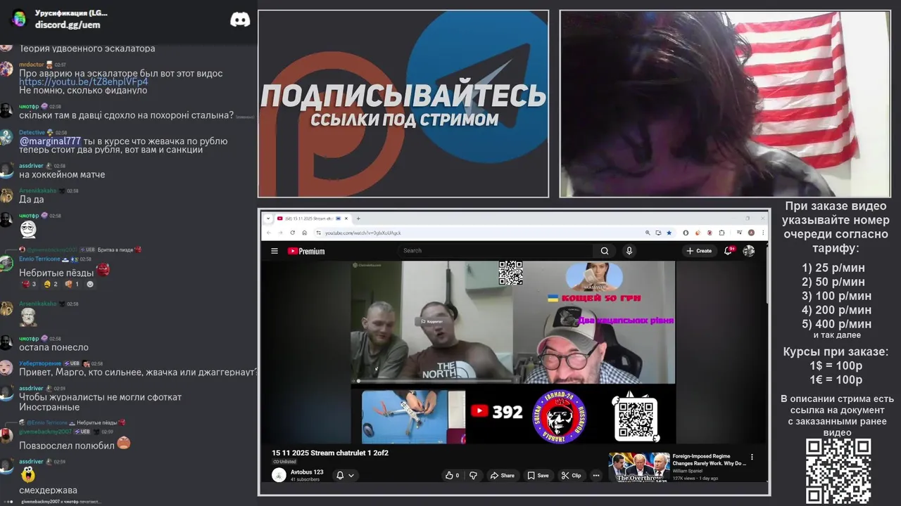Viewport: 901px width, 506px height.
Task: Focus the YouTube Search input field
Action: pos(496,251)
